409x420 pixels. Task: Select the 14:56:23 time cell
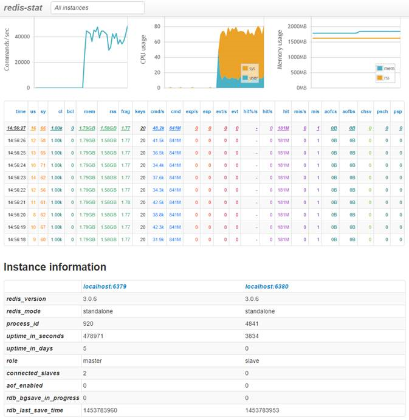[x=16, y=177]
